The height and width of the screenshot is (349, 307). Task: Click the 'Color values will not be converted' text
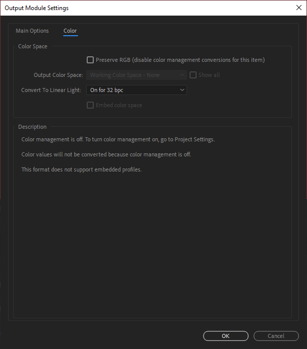(106, 154)
